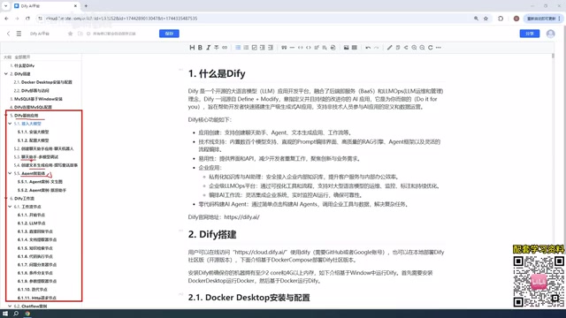
Task: Click the browser address bar URL
Action: (122, 19)
